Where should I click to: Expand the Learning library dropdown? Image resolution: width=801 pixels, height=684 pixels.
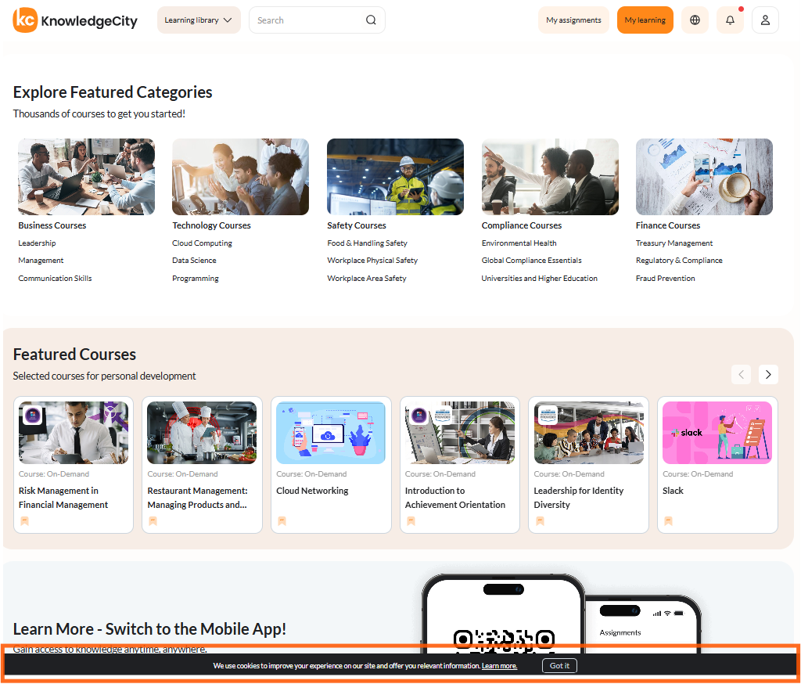[199, 20]
